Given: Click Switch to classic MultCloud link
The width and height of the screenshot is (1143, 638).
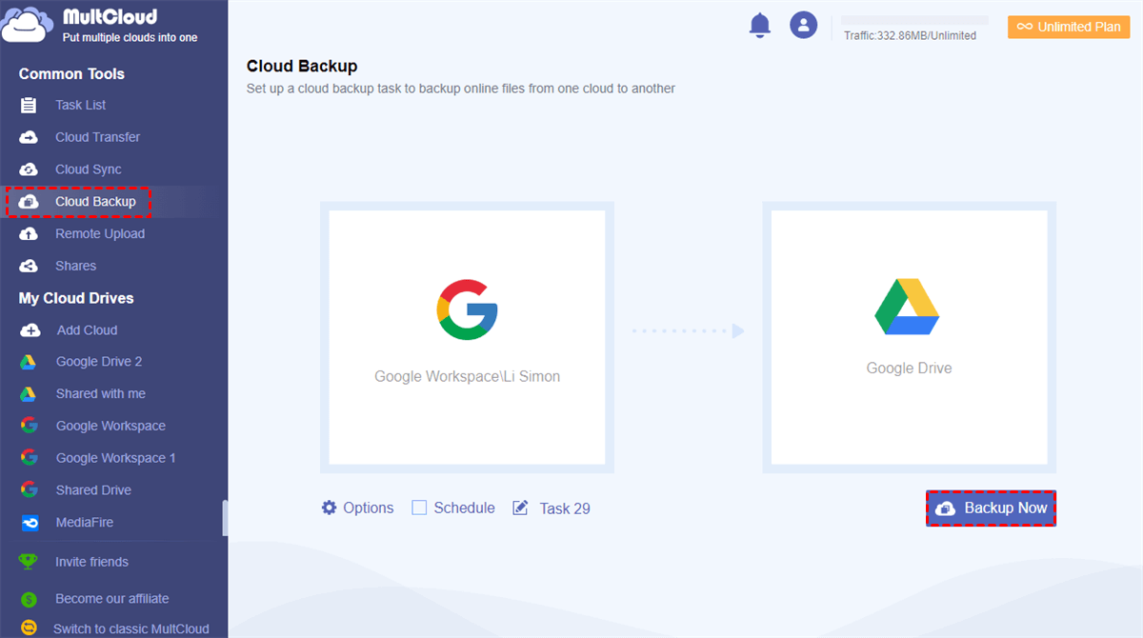Looking at the screenshot, I should pos(131,628).
